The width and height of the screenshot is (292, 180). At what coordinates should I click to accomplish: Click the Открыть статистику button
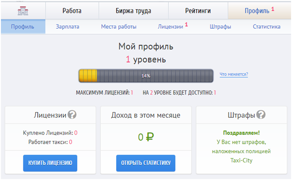[x=146, y=163]
